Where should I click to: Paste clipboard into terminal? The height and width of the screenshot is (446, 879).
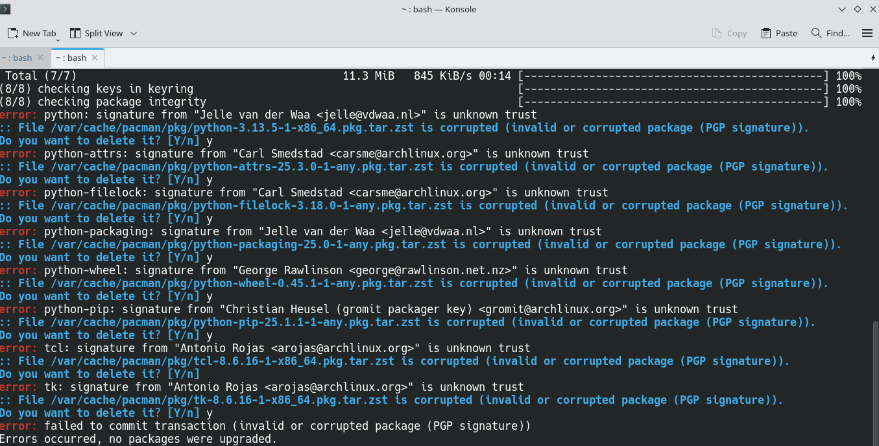pyautogui.click(x=779, y=33)
